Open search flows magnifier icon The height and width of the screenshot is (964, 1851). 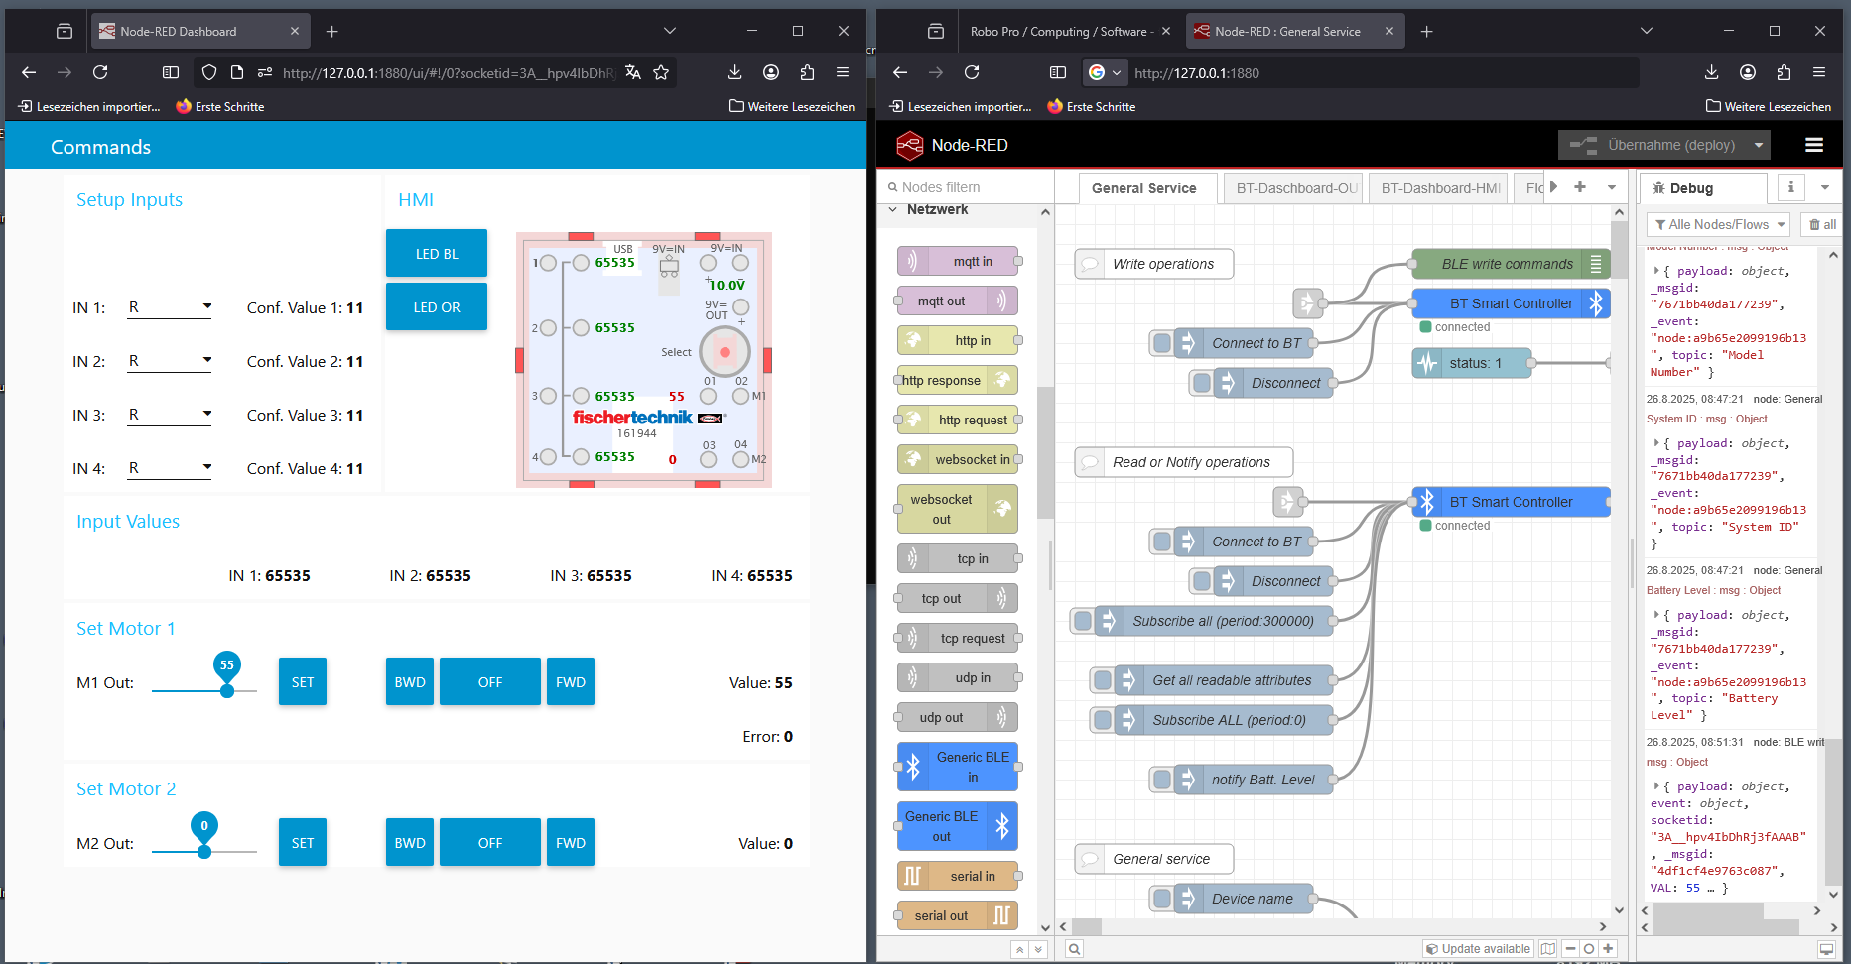[1074, 949]
